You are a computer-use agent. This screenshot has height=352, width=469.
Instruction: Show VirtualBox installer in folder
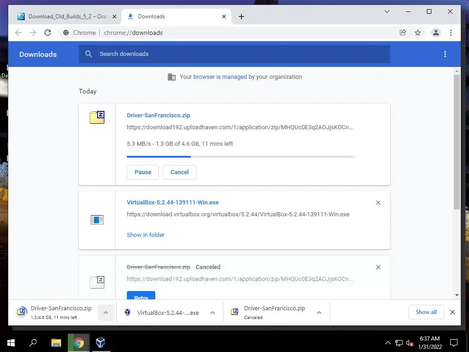[x=146, y=235]
